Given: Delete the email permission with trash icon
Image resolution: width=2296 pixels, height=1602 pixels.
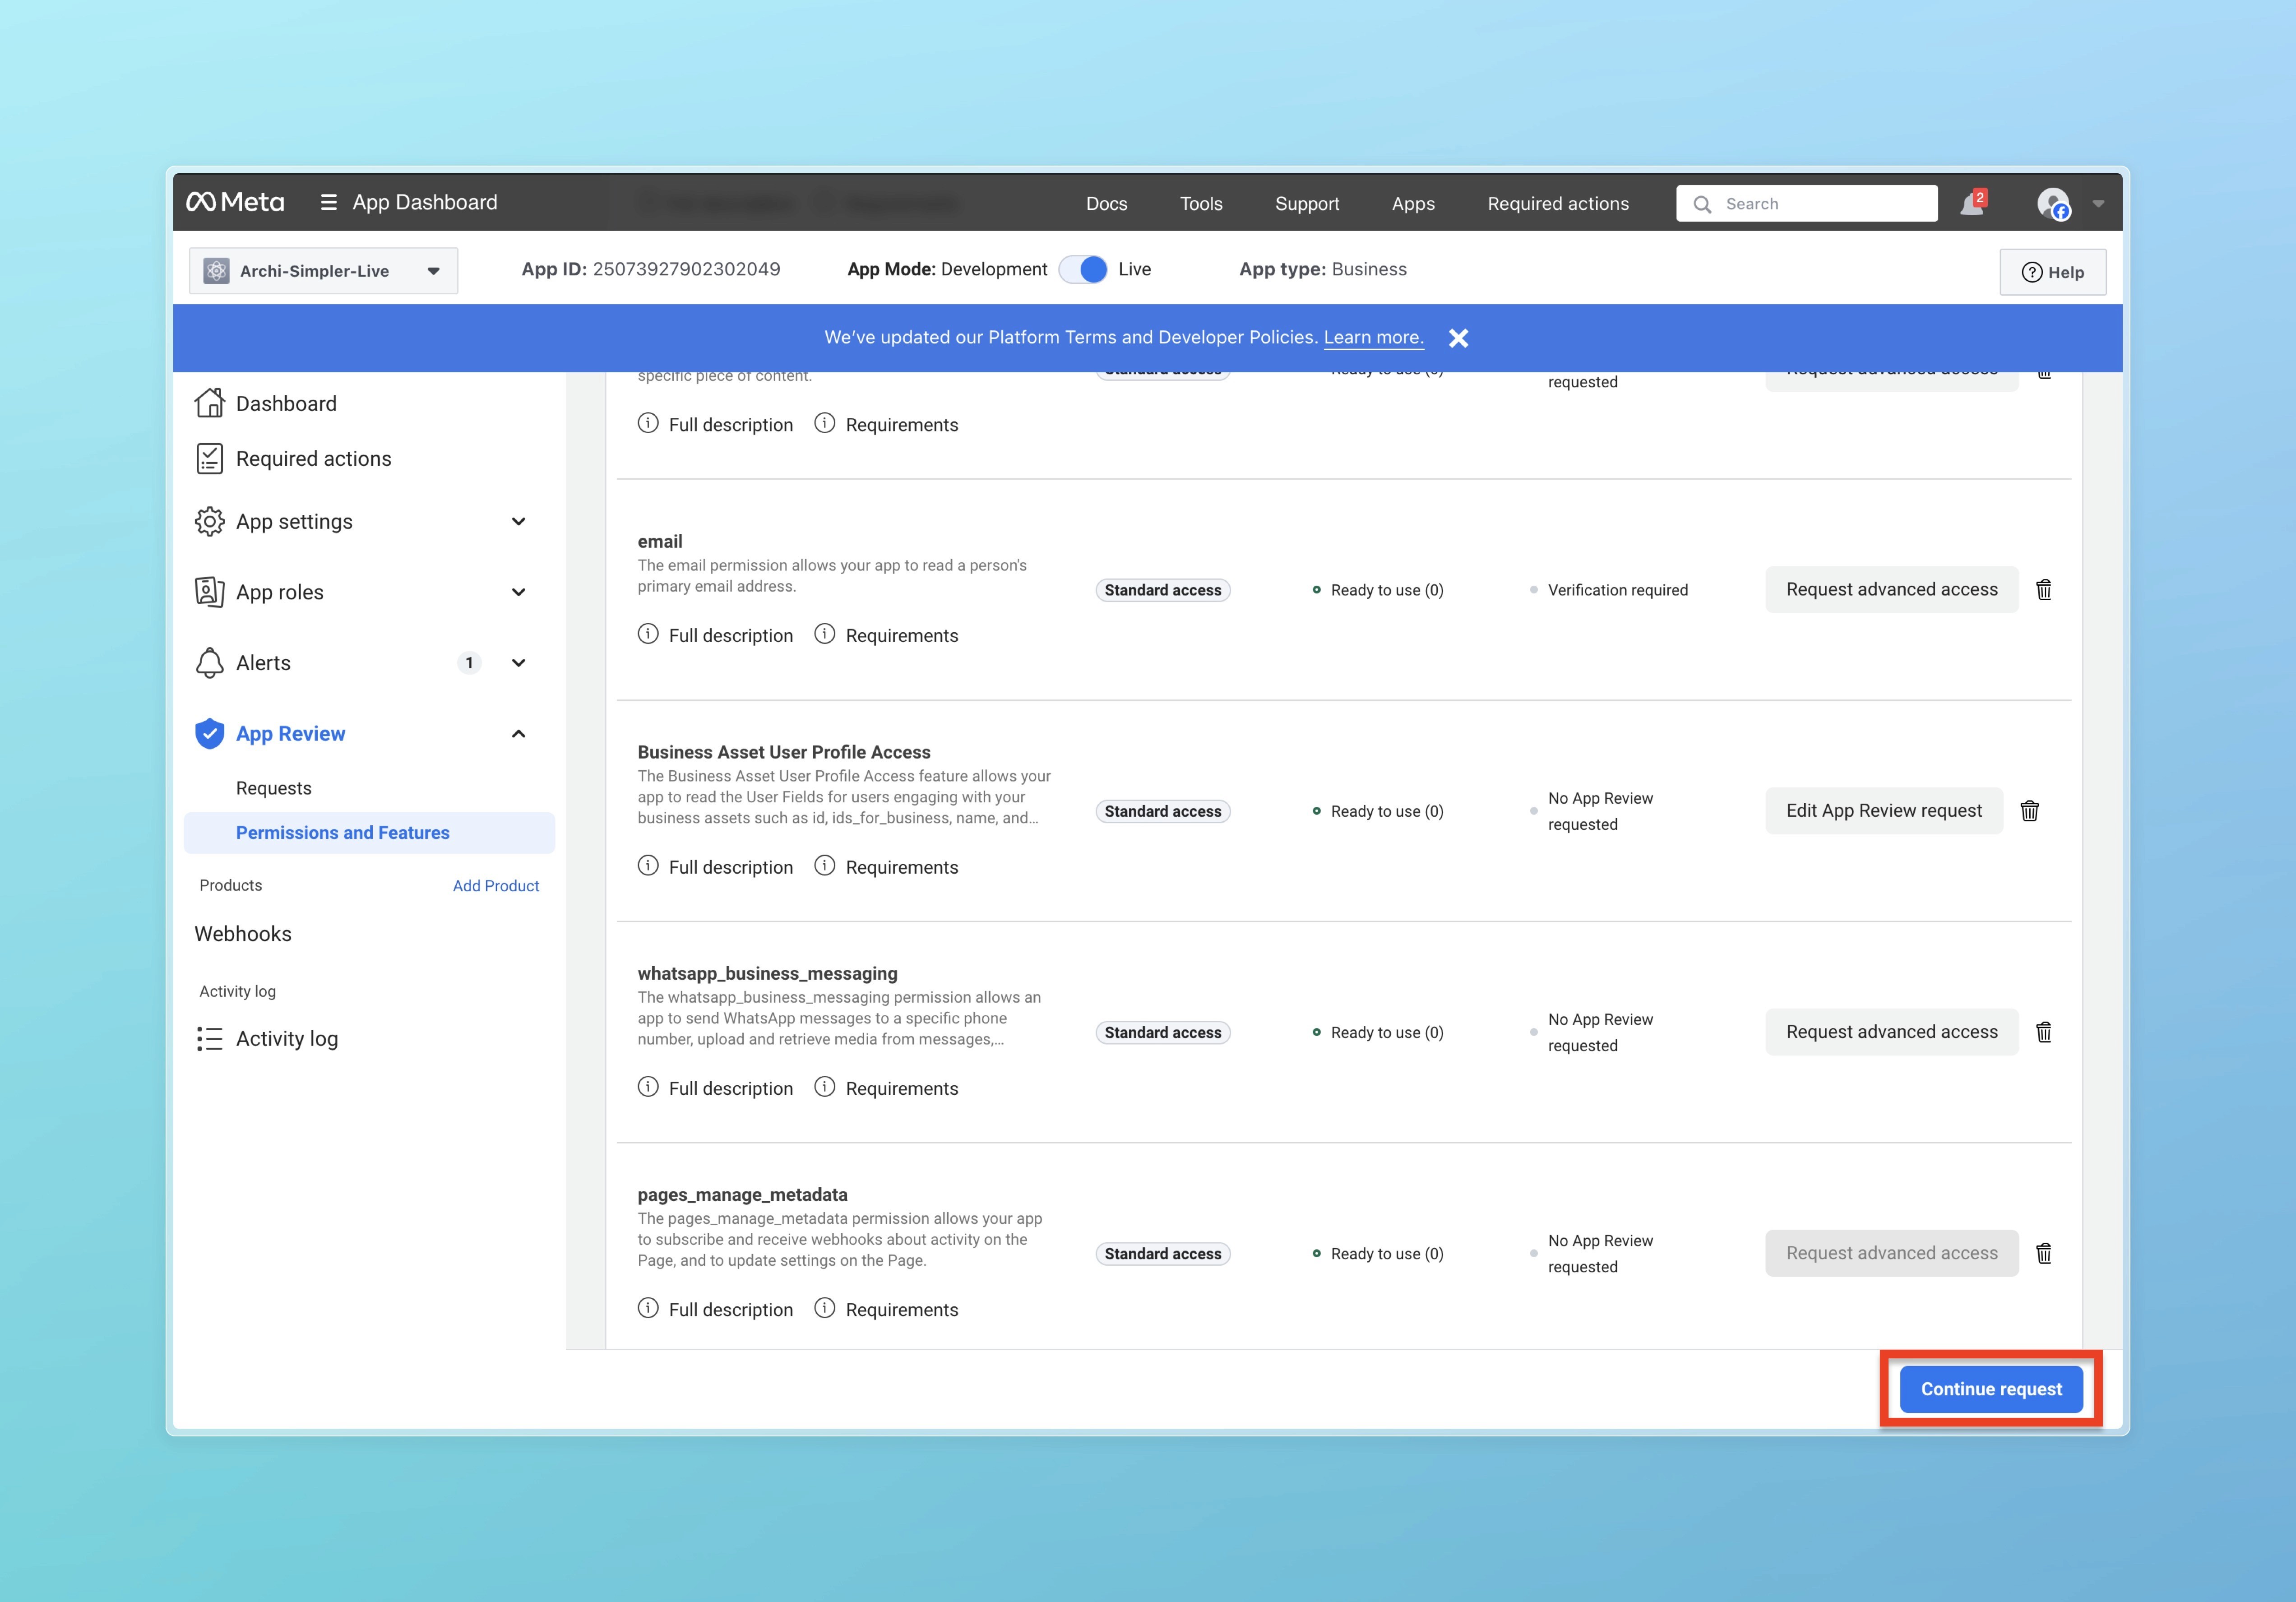Looking at the screenshot, I should coord(2044,590).
